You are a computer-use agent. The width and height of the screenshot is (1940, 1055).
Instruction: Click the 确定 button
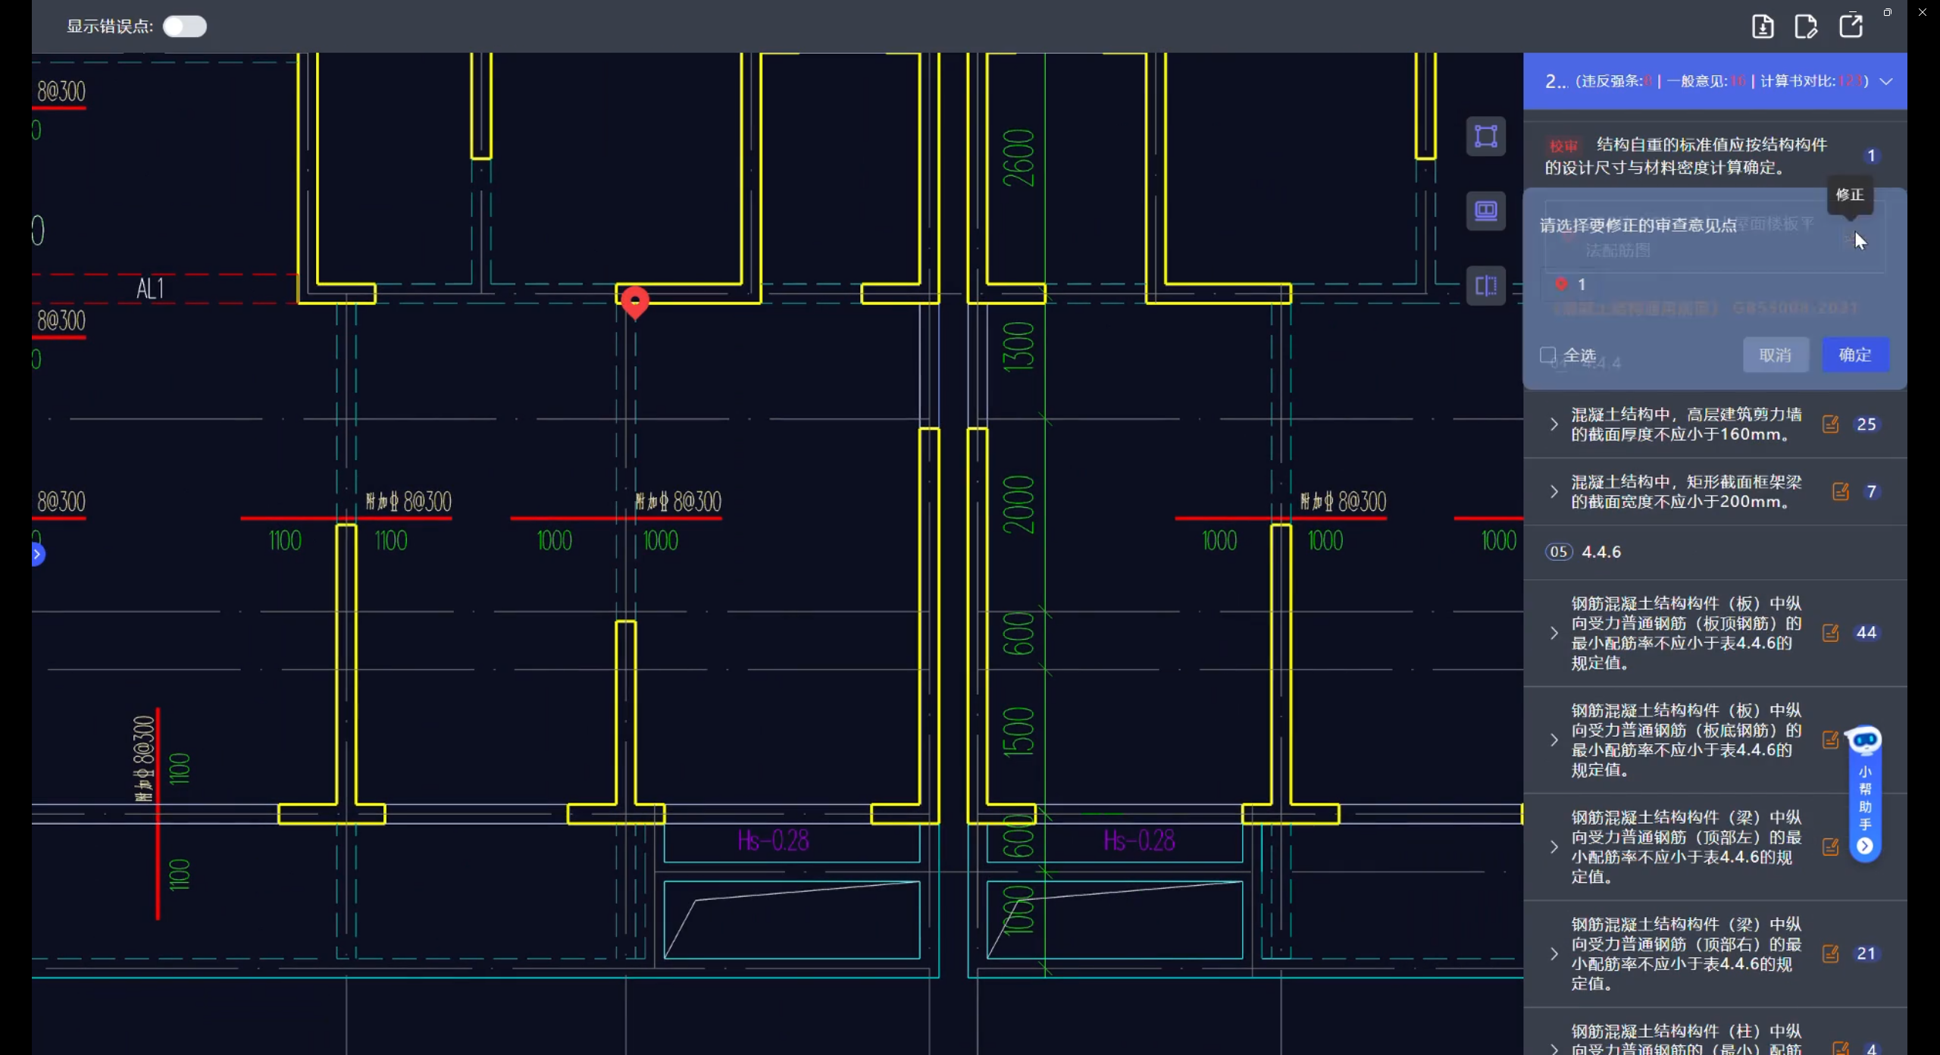click(x=1854, y=355)
